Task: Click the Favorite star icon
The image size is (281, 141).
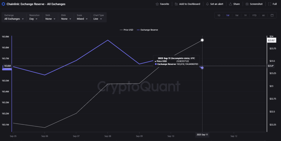Action: pyautogui.click(x=157, y=4)
